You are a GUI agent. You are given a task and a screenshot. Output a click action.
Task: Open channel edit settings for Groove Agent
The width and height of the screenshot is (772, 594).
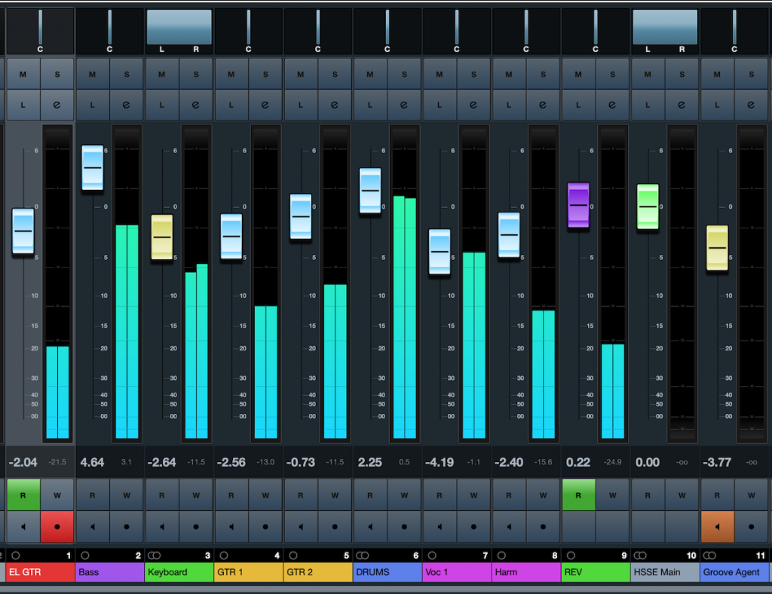751,105
